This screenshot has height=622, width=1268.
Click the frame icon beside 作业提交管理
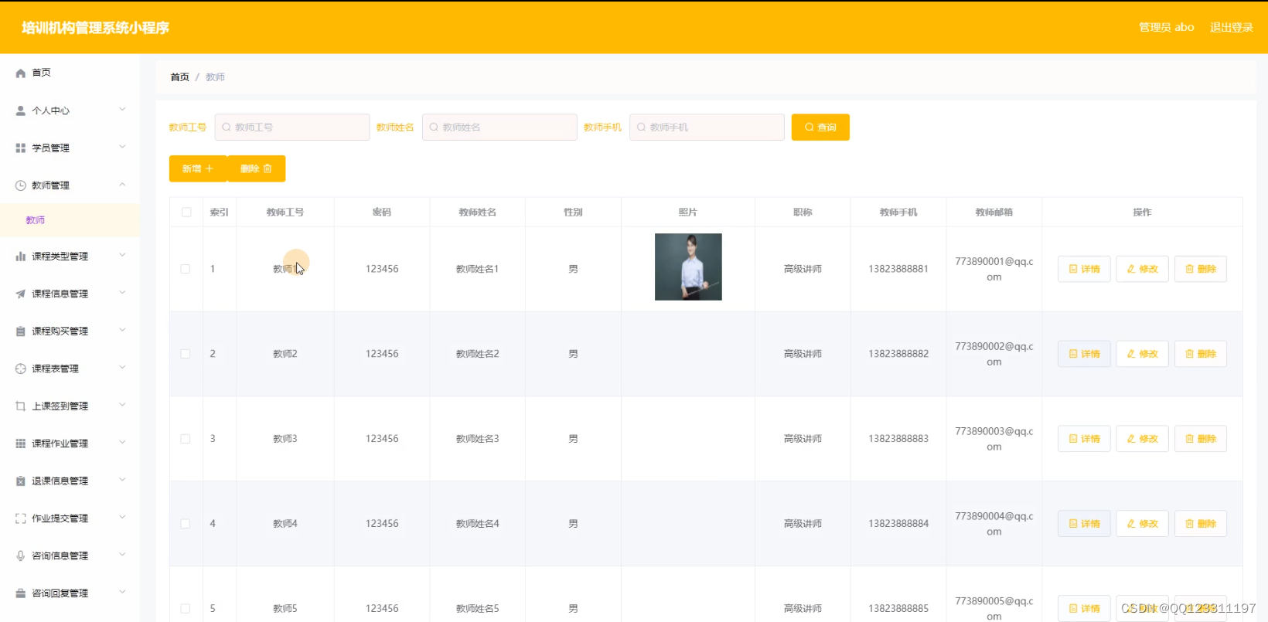21,518
